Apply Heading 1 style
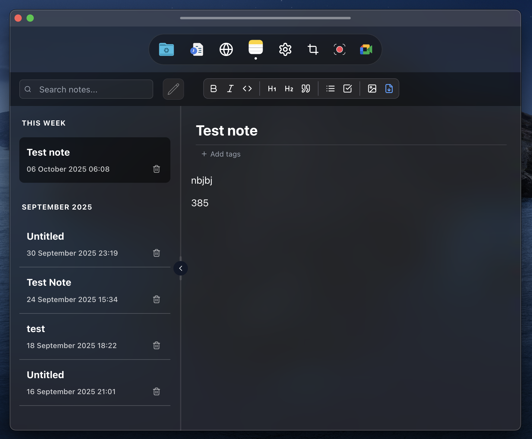The image size is (532, 439). 272,89
